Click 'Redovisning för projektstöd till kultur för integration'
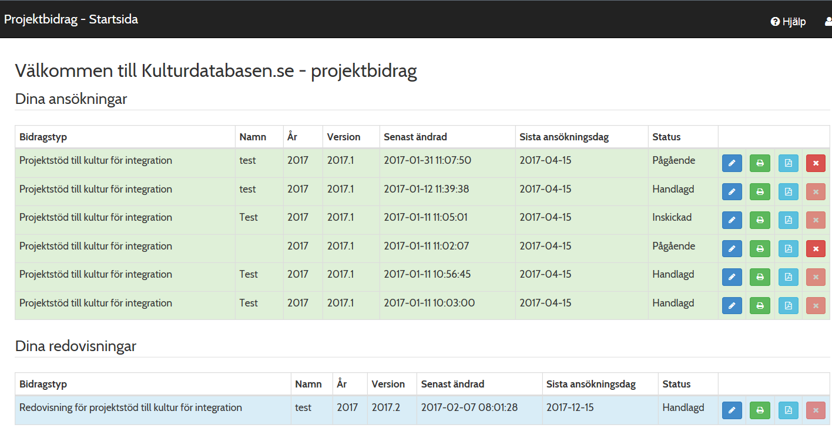832x428 pixels. click(x=130, y=407)
